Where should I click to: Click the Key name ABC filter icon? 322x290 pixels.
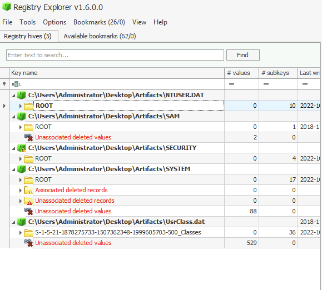click(x=16, y=84)
